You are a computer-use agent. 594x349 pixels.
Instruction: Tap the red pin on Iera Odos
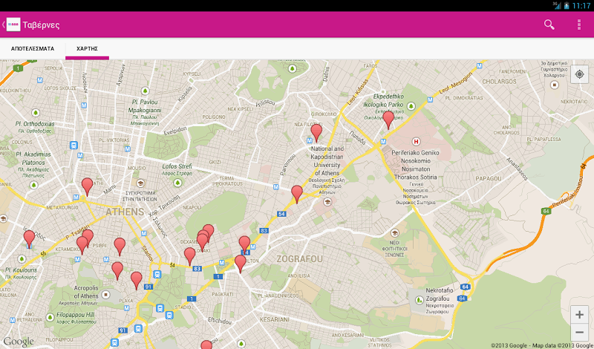click(29, 238)
